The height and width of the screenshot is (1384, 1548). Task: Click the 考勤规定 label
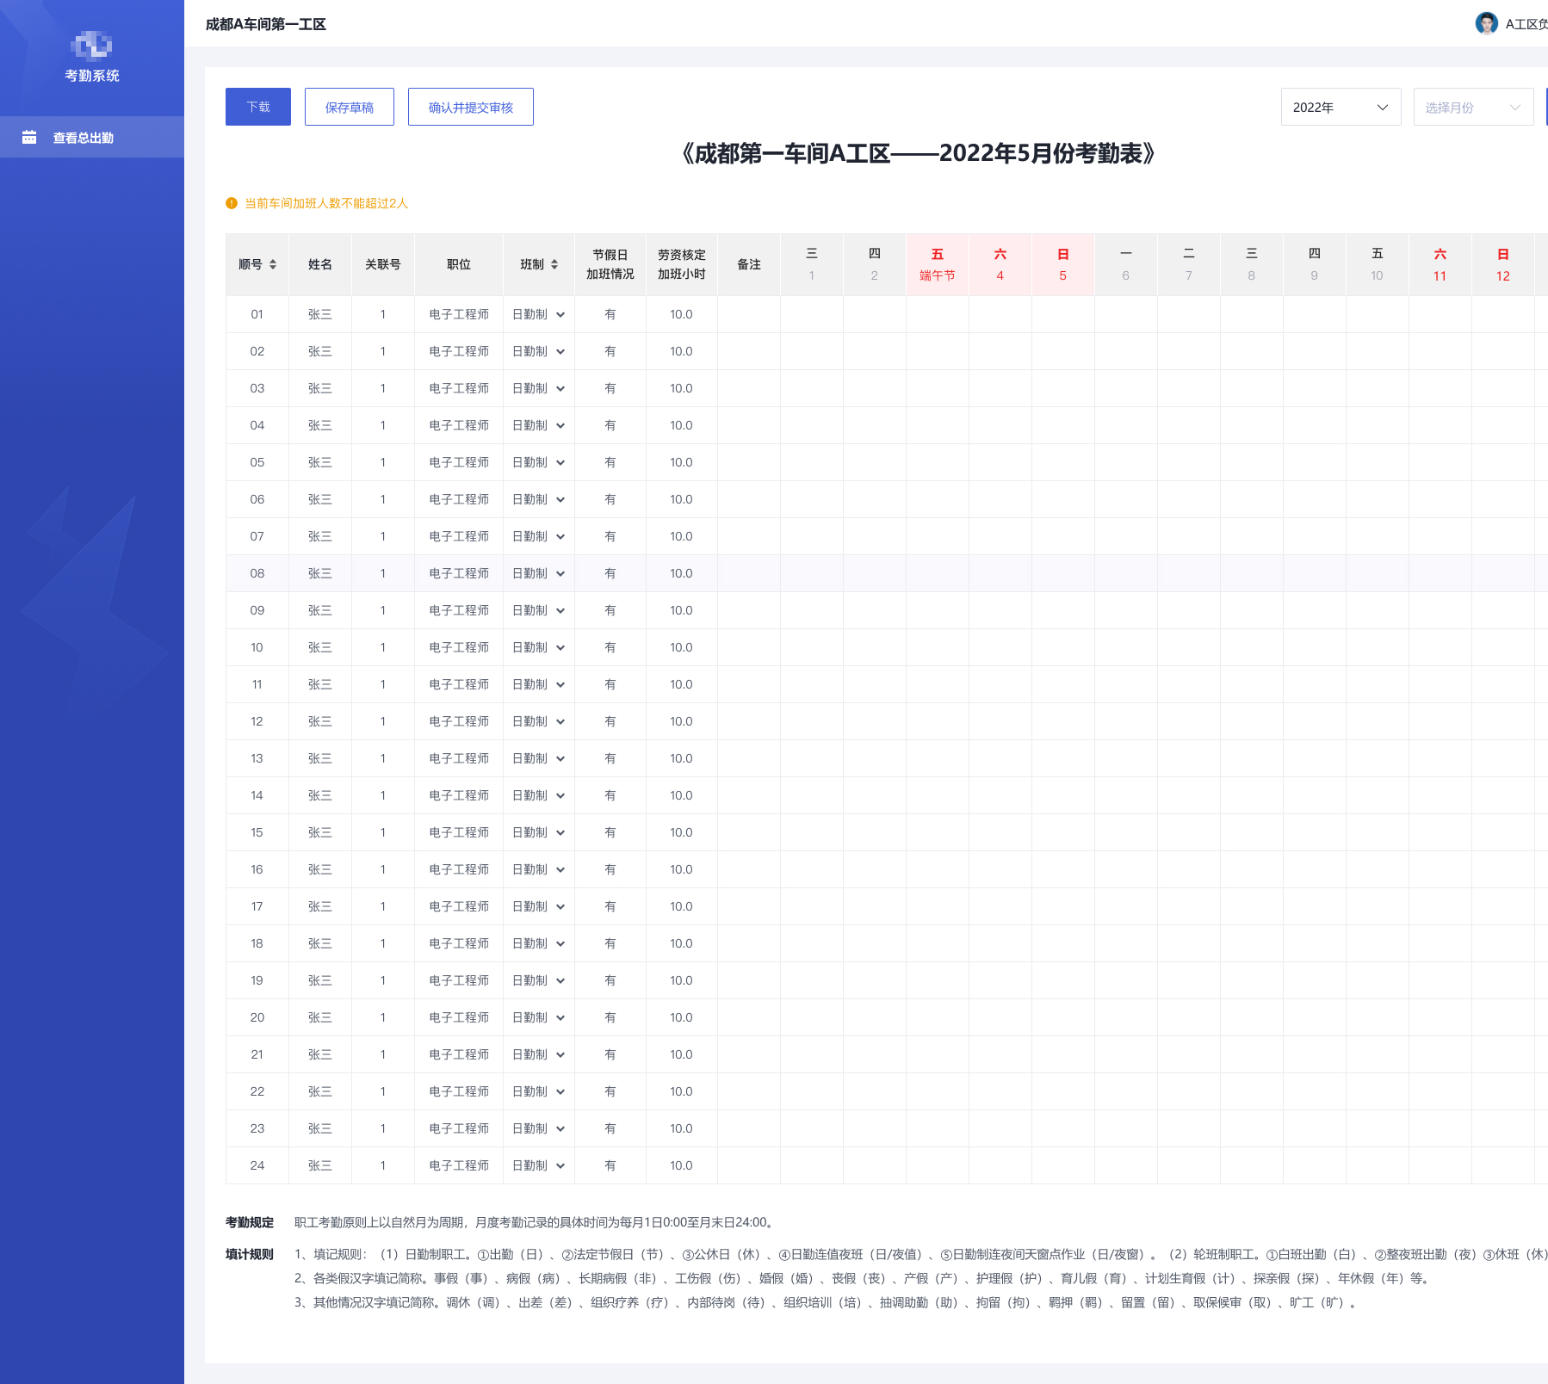pyautogui.click(x=250, y=1222)
